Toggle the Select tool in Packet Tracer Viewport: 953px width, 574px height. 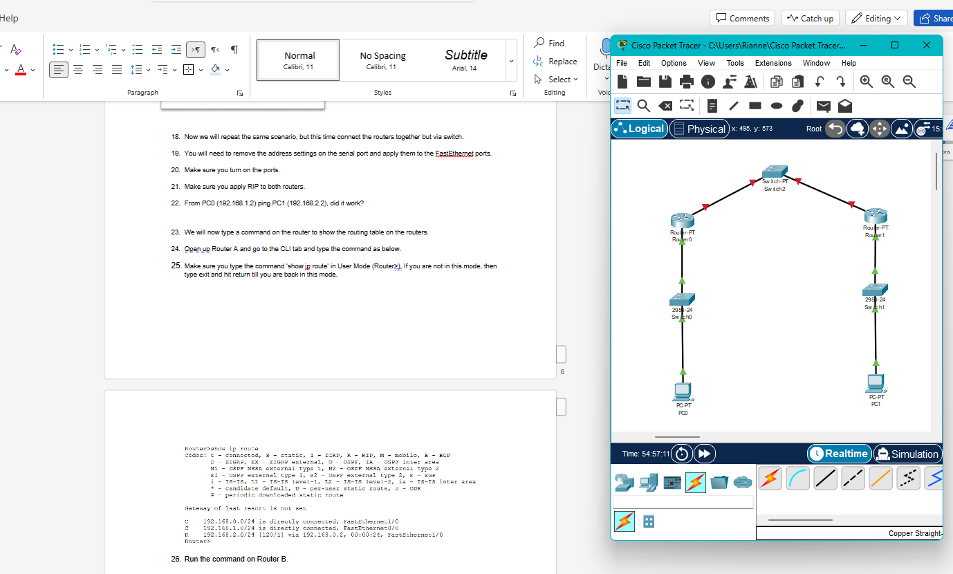tap(622, 106)
